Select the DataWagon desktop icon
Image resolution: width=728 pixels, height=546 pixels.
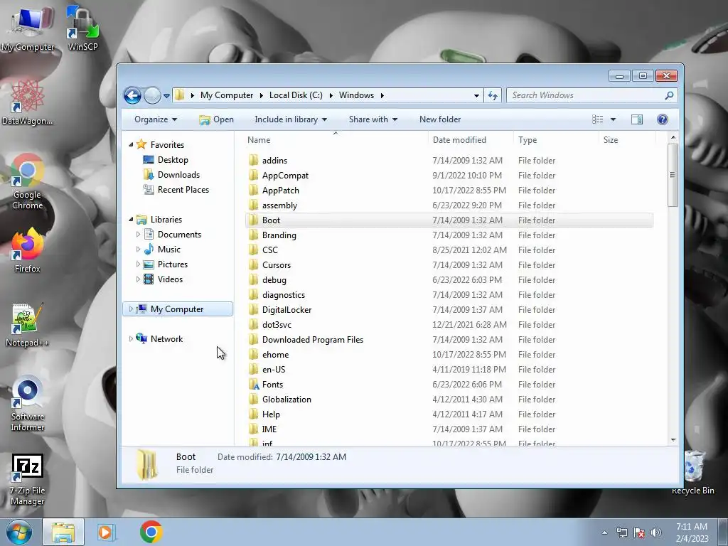(x=28, y=102)
